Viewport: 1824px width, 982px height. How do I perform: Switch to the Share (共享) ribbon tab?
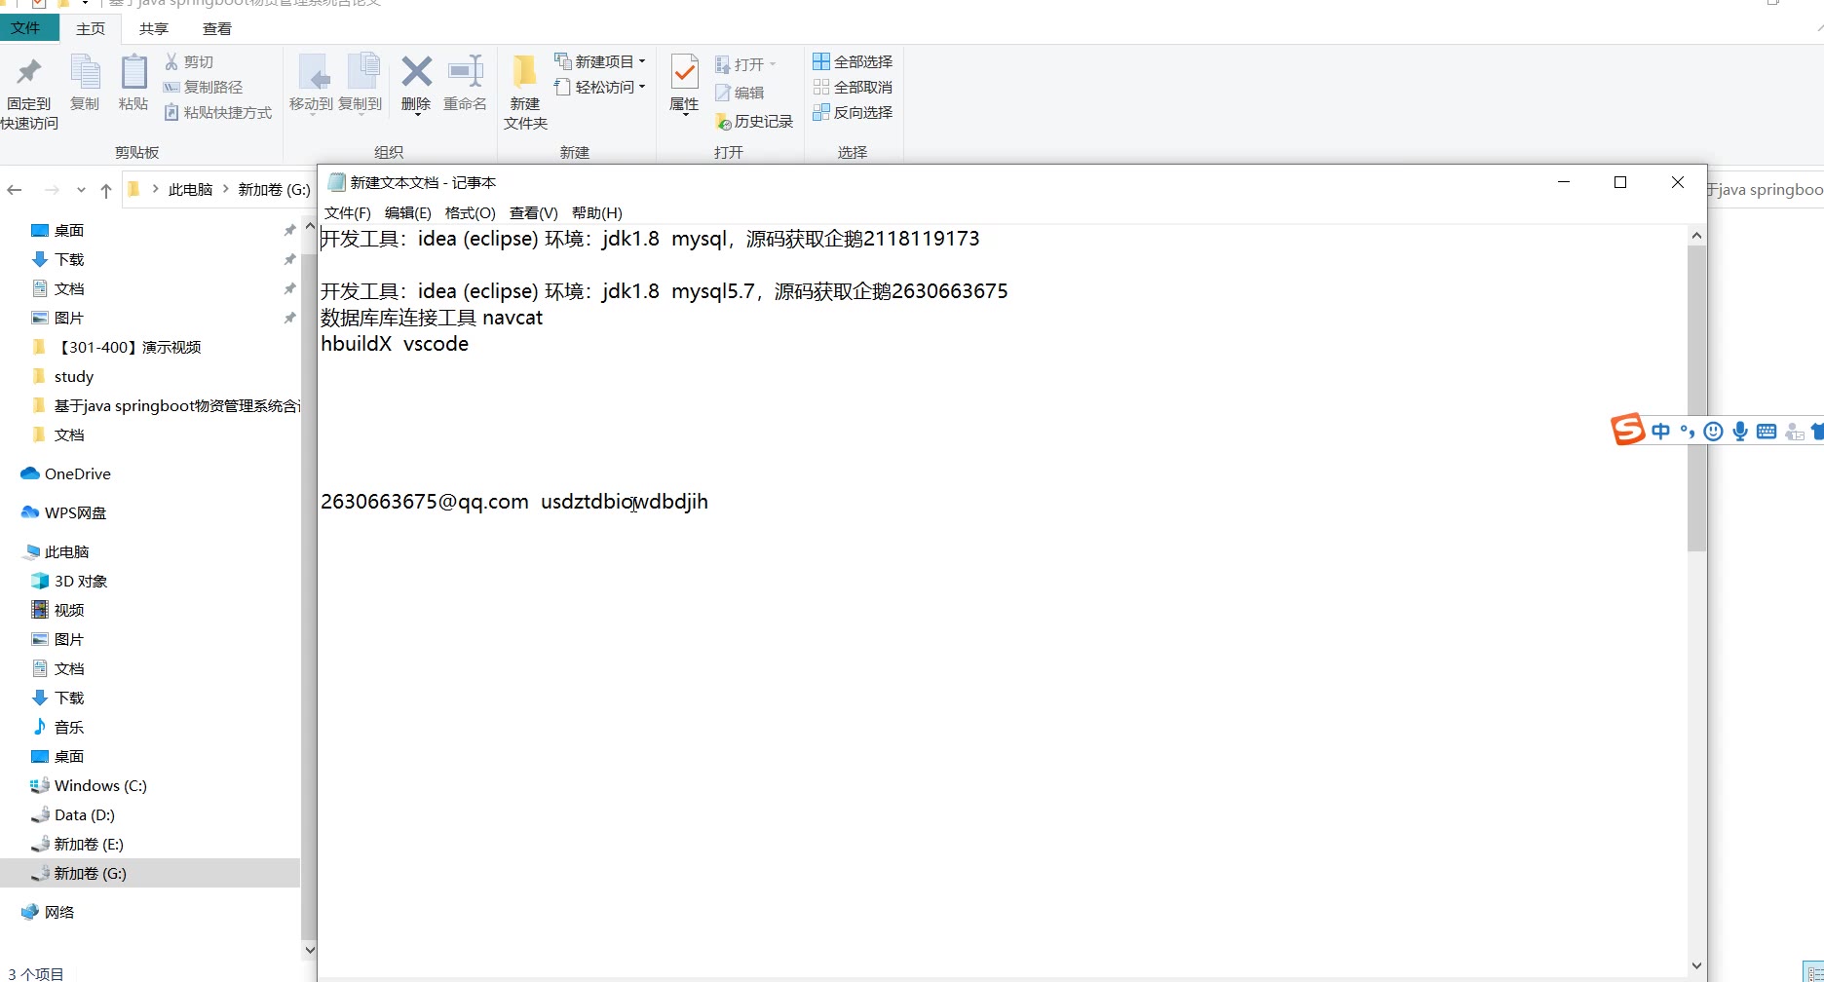click(x=154, y=29)
